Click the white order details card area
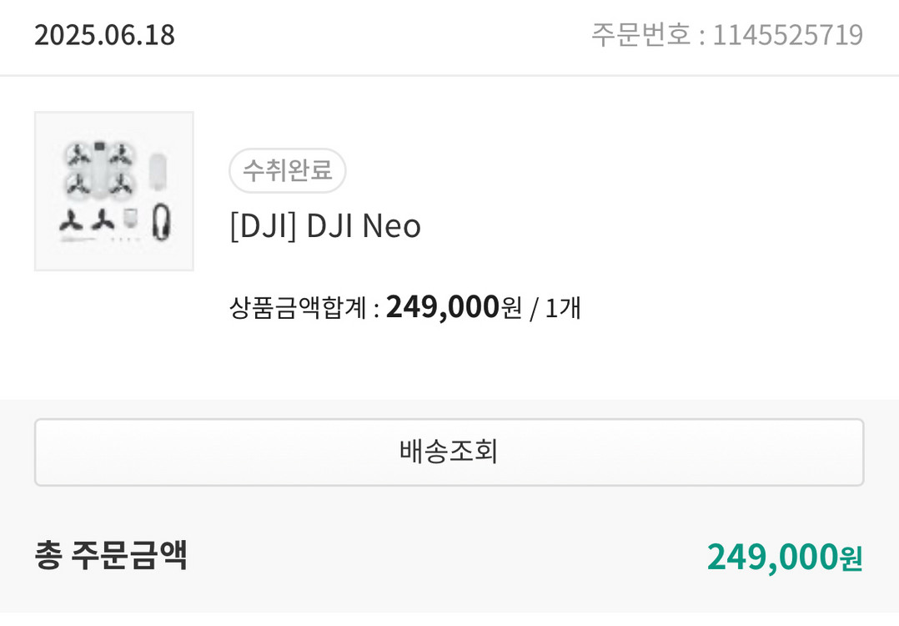The height and width of the screenshot is (626, 899). (449, 234)
